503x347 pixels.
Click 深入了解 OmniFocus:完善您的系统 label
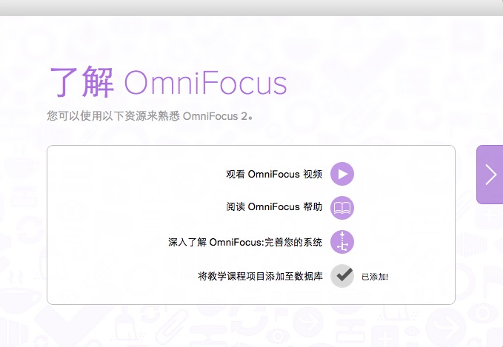tap(245, 242)
